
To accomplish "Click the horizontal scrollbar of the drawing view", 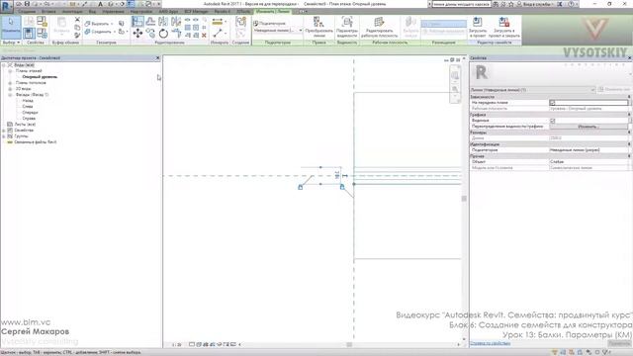I will point(349,345).
